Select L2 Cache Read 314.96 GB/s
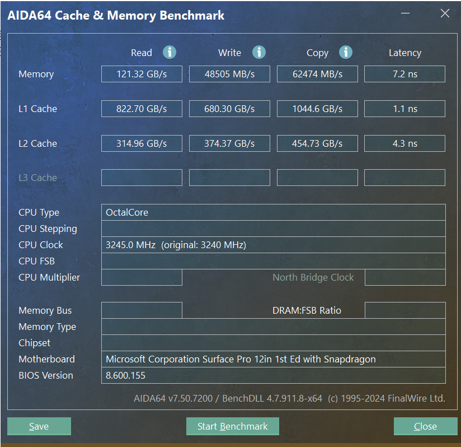This screenshot has height=447, width=461. 142,143
